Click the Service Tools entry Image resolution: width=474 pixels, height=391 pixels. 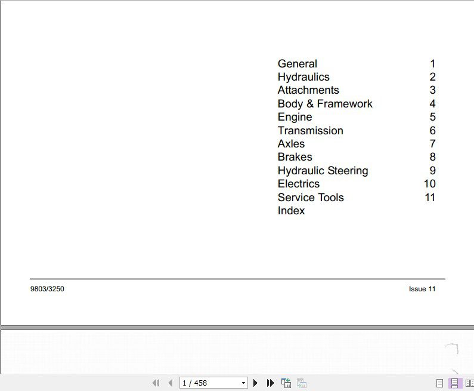[311, 198]
